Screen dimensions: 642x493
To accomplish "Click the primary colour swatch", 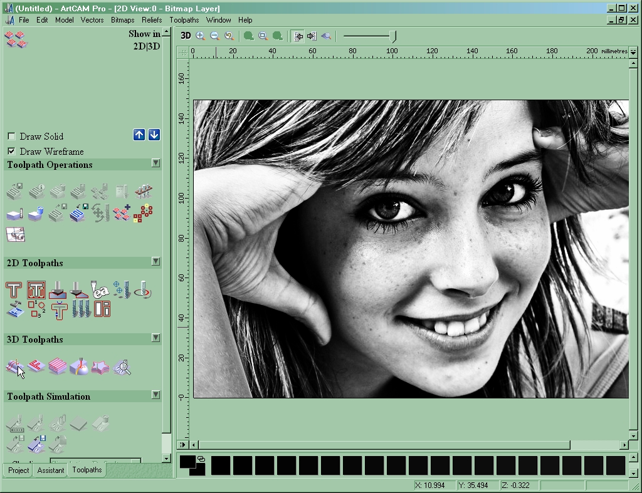I will 187,462.
